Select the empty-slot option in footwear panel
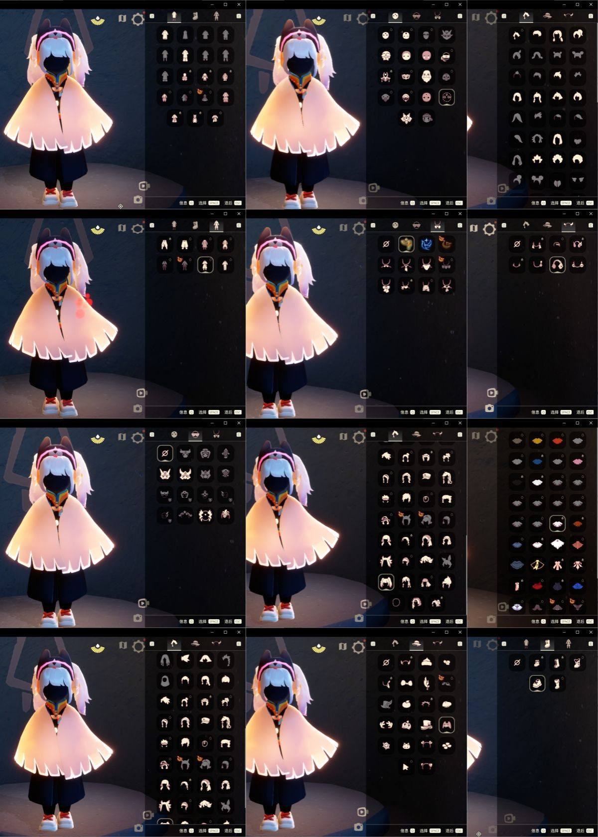Viewport: 598px width, 837px height. tap(517, 663)
